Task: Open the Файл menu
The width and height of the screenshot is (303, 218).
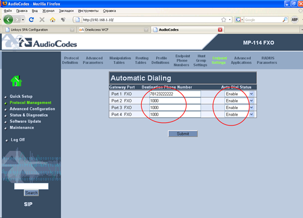Action: tap(8, 11)
